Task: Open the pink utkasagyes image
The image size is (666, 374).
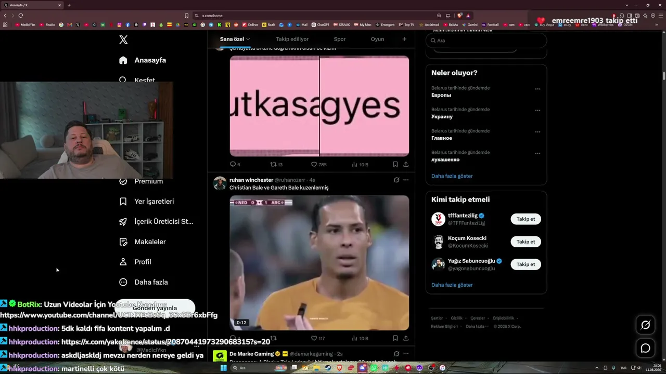Action: (319, 106)
